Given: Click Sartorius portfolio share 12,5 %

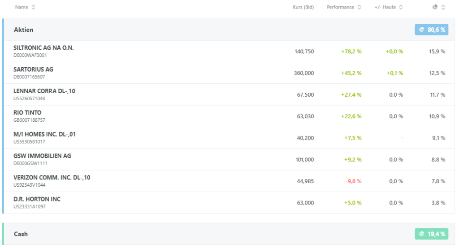Looking at the screenshot, I should click(437, 73).
